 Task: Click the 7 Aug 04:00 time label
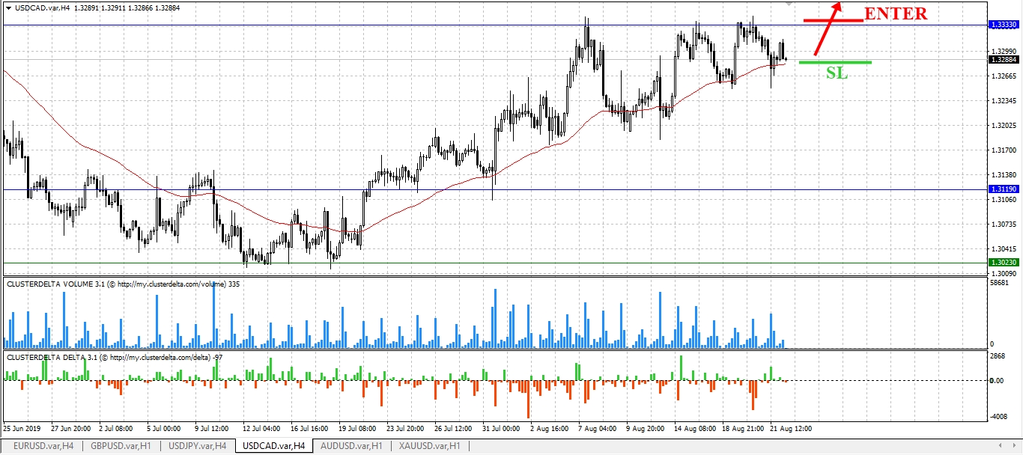598,429
